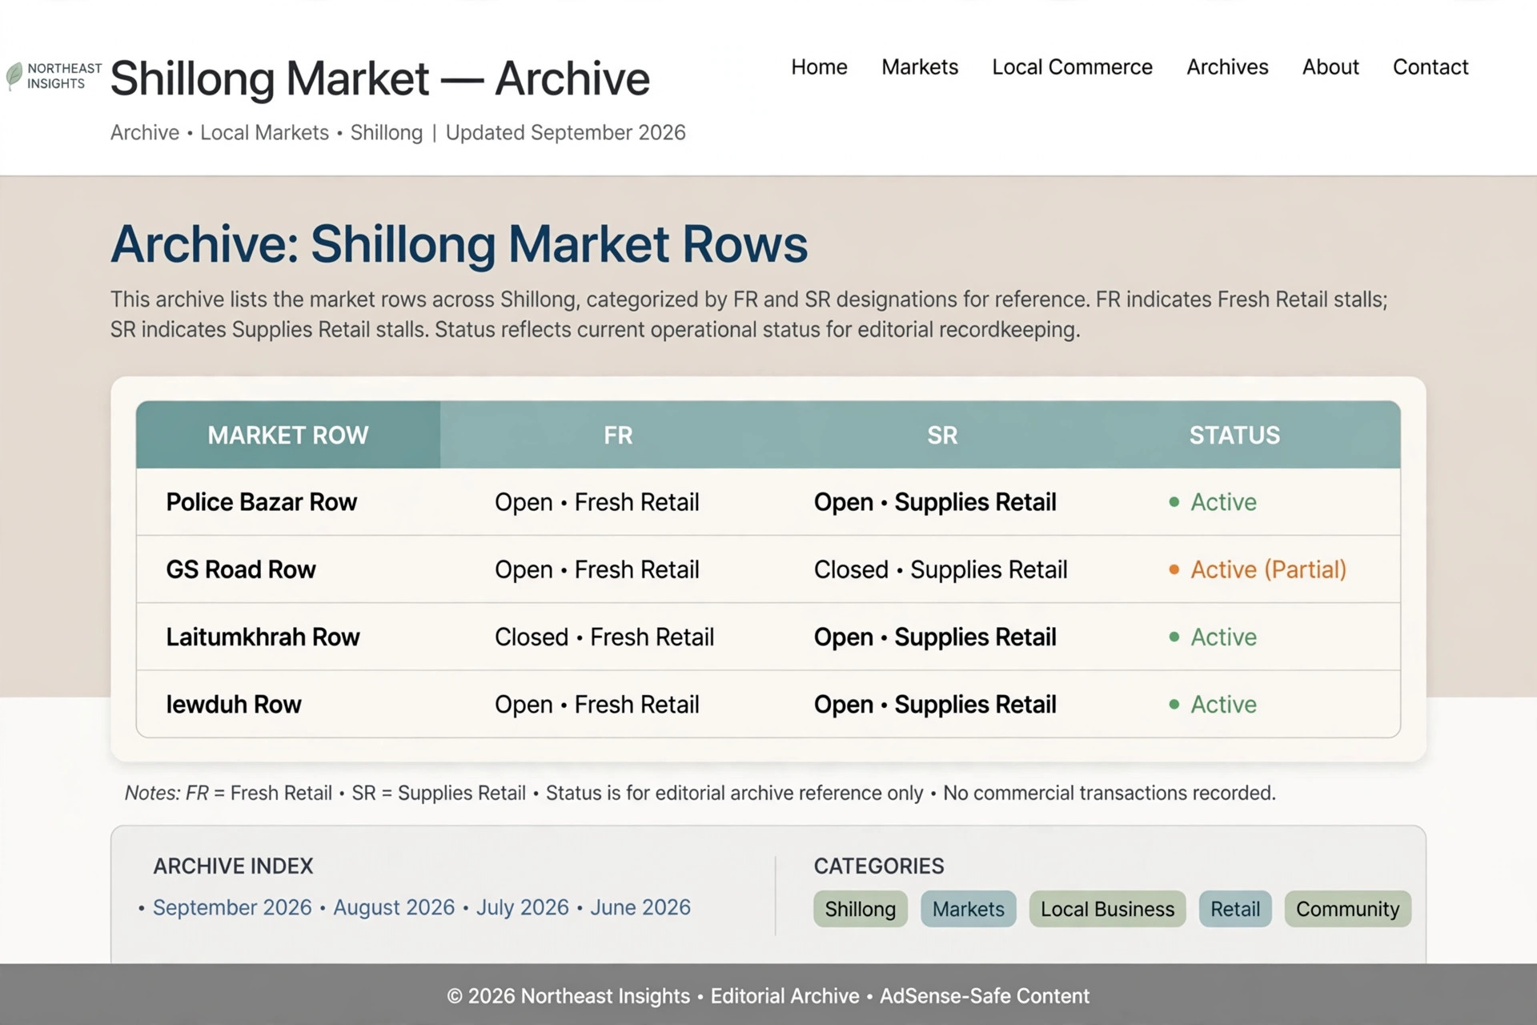Click the Archive breadcrumb

[145, 133]
